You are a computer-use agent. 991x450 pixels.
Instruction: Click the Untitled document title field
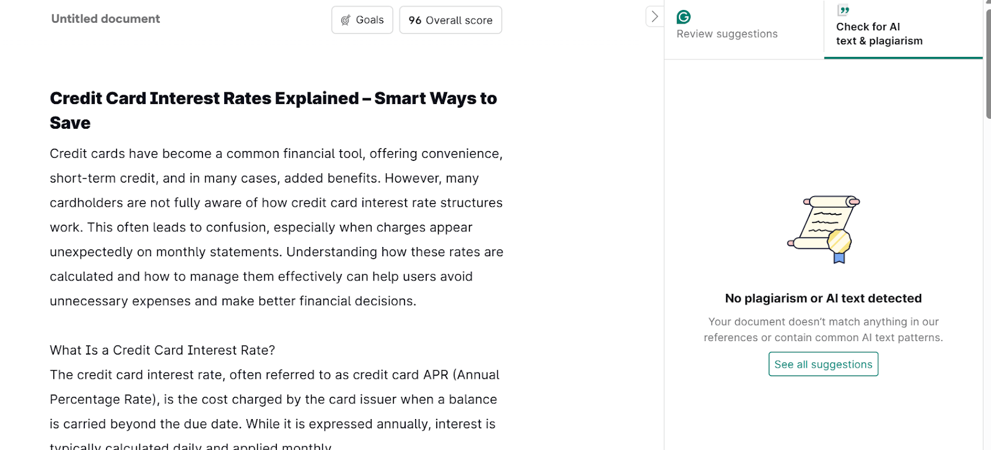coord(105,19)
